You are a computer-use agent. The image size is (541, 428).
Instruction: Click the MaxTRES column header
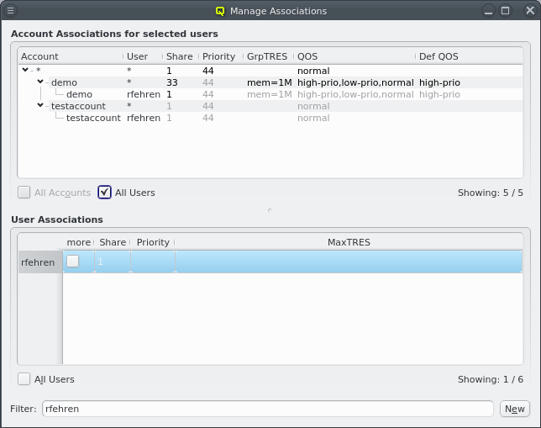[349, 242]
